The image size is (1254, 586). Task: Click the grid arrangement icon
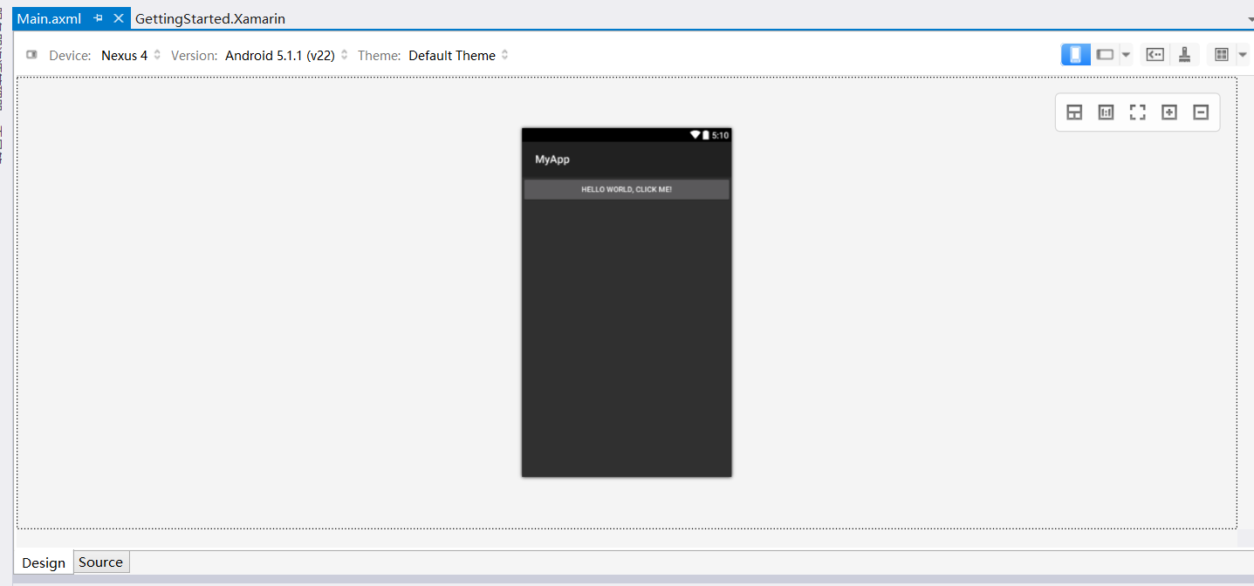tap(1222, 55)
